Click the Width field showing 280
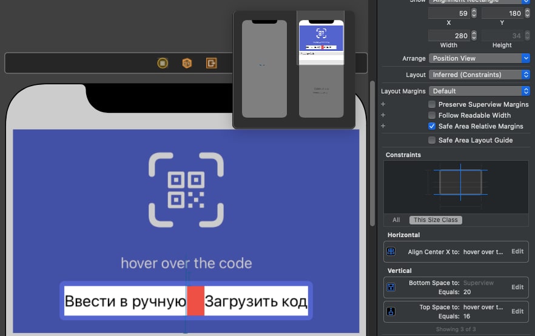Viewport: 535px width, 336px height. click(449, 35)
